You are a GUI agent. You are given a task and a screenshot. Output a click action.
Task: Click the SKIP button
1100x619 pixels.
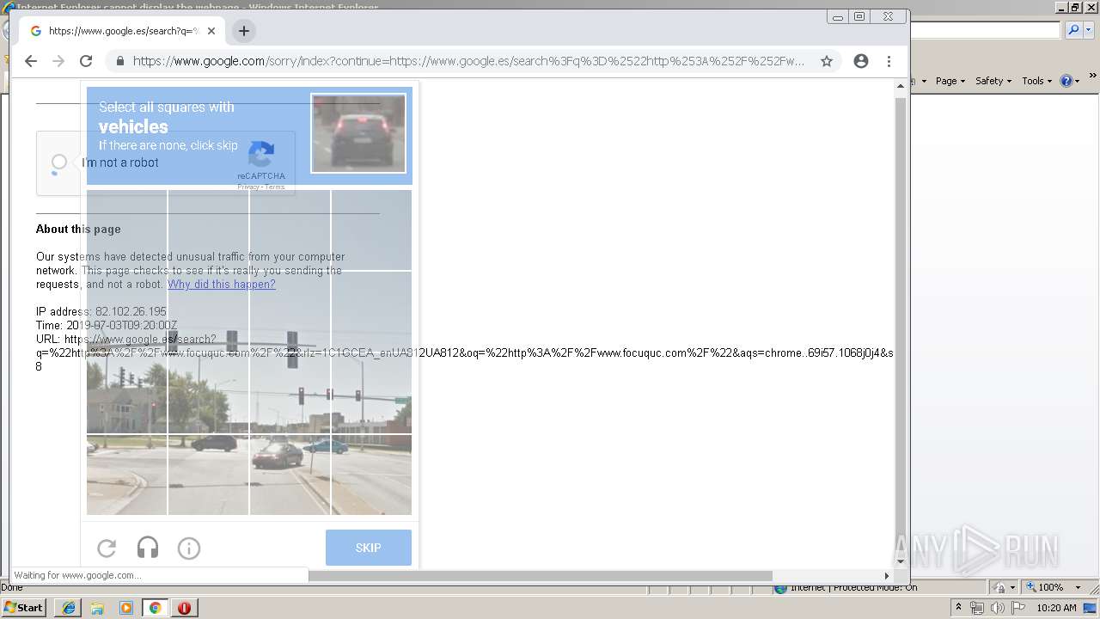(369, 548)
